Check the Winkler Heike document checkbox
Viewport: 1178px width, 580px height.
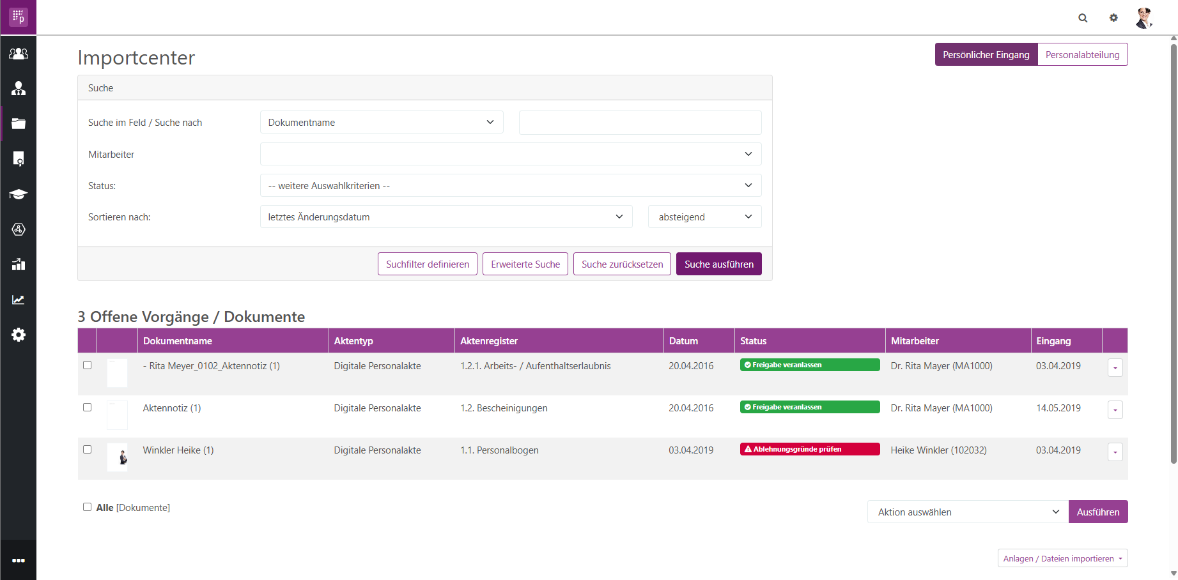coord(88,450)
